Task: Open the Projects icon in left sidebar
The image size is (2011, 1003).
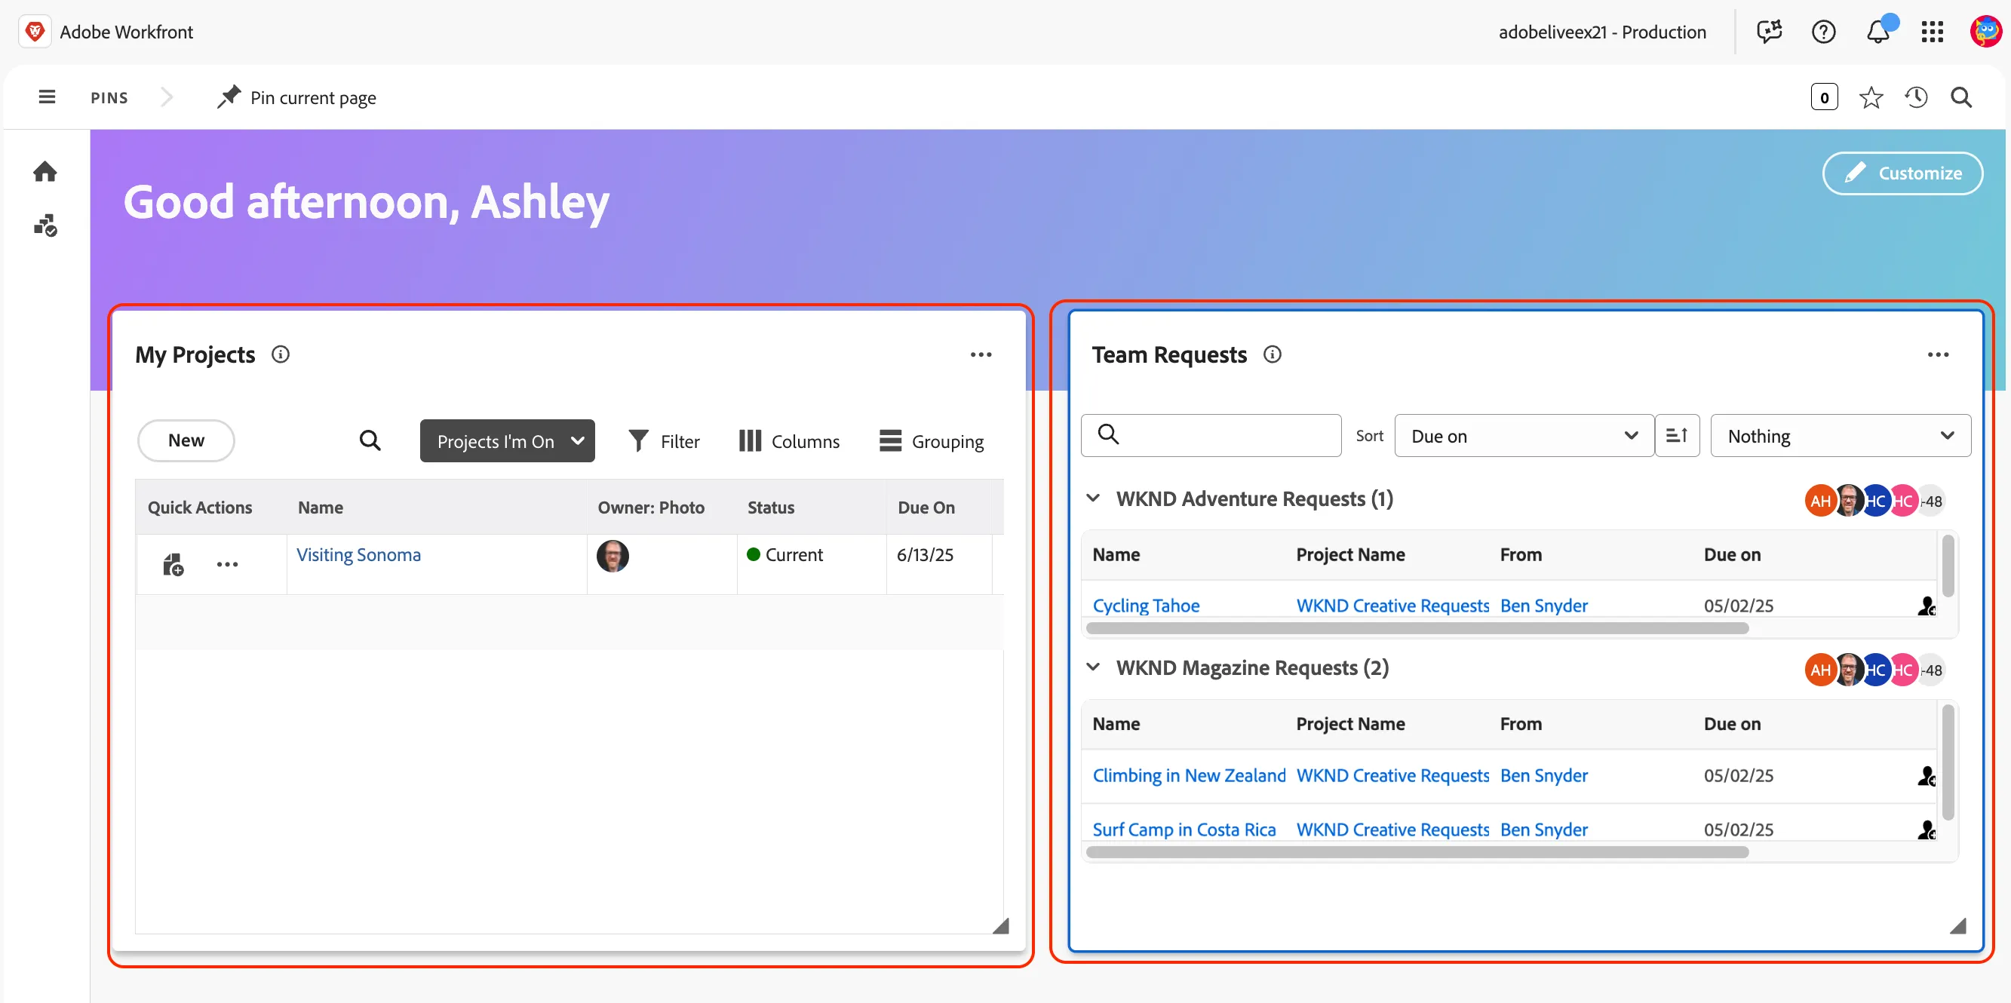Action: point(45,225)
